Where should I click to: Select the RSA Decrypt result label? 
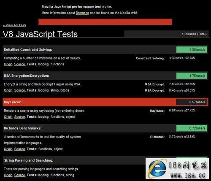pyautogui.click(x=155, y=90)
